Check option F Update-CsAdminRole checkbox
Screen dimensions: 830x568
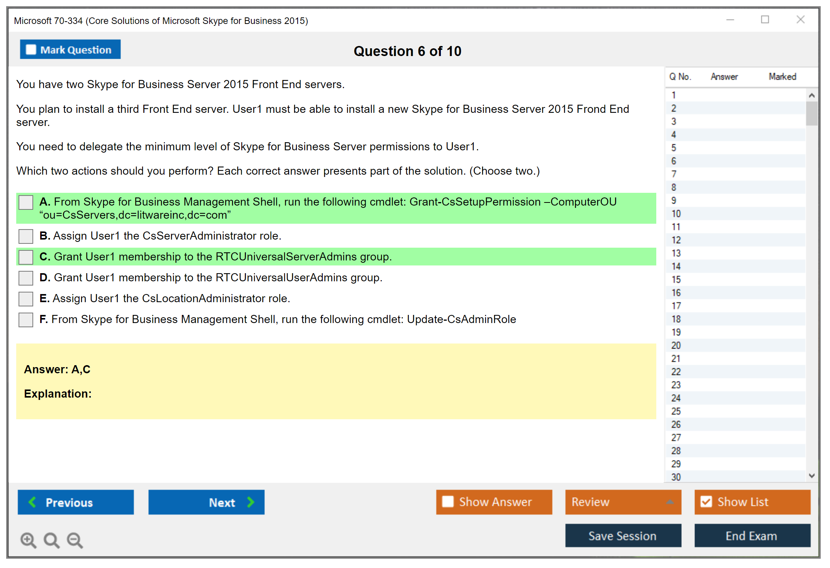[x=26, y=320]
